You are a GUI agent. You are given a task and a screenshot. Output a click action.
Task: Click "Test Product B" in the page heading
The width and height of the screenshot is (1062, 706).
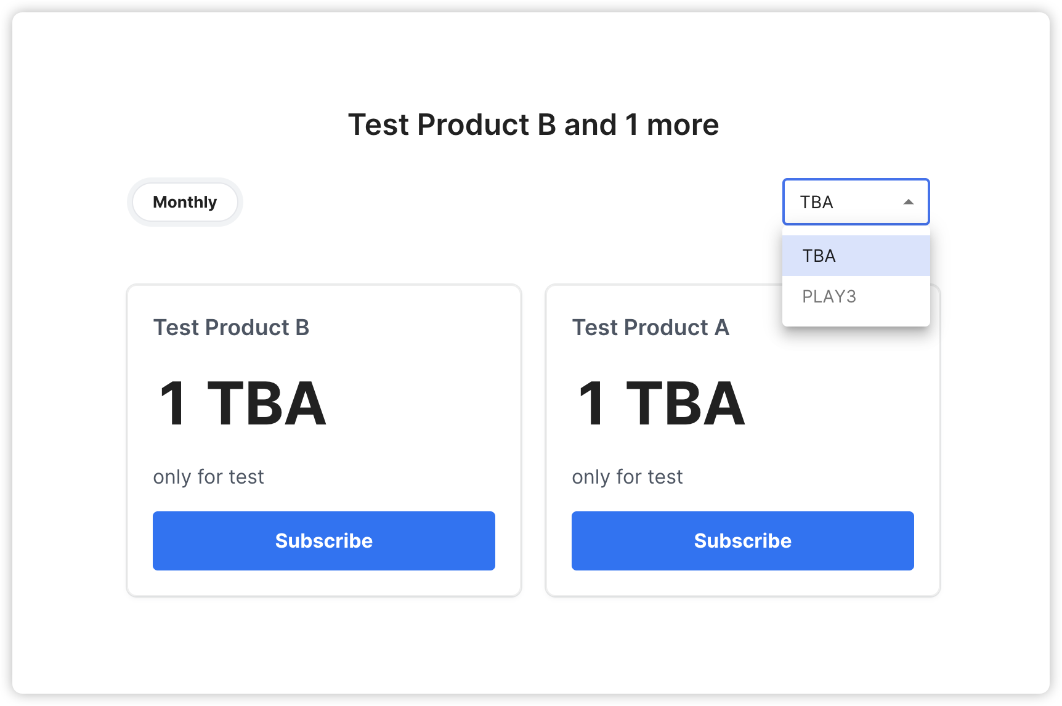[x=452, y=125]
